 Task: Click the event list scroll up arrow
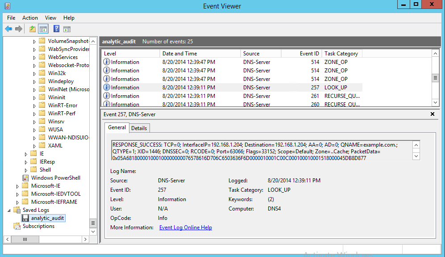(435, 54)
